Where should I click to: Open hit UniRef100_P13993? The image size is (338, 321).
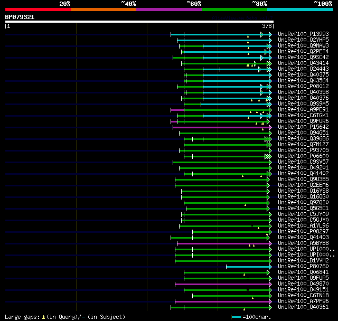(303, 34)
